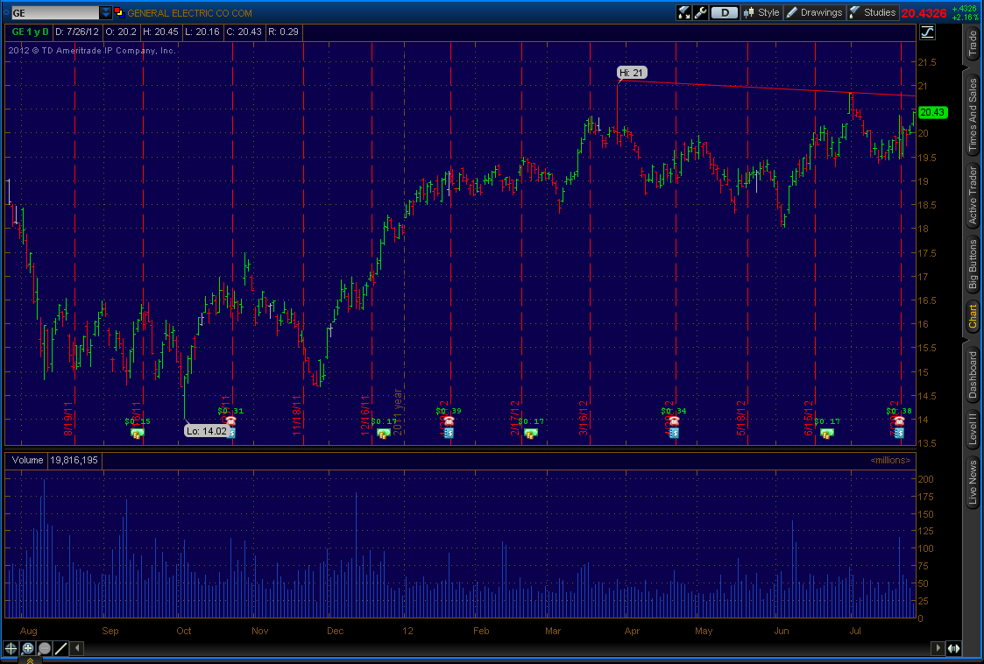
Task: Click the phone icon under $0.39
Action: tap(448, 421)
